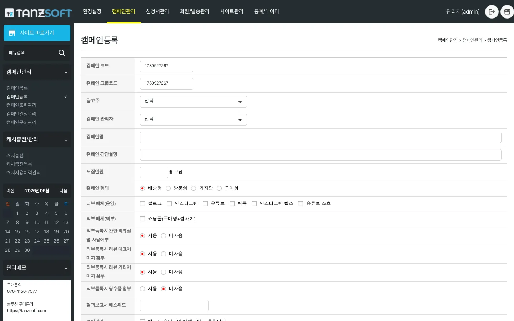Image resolution: width=514 pixels, height=321 pixels.
Task: Open the 신청서관리 top menu
Action: [157, 11]
